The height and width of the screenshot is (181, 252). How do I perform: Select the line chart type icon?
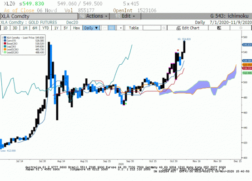(104, 28)
